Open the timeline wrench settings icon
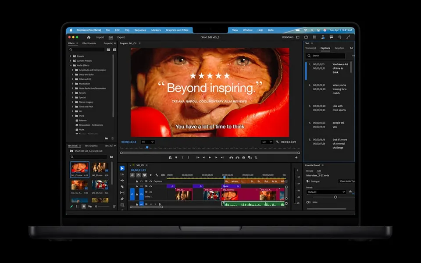 pyautogui.click(x=157, y=175)
